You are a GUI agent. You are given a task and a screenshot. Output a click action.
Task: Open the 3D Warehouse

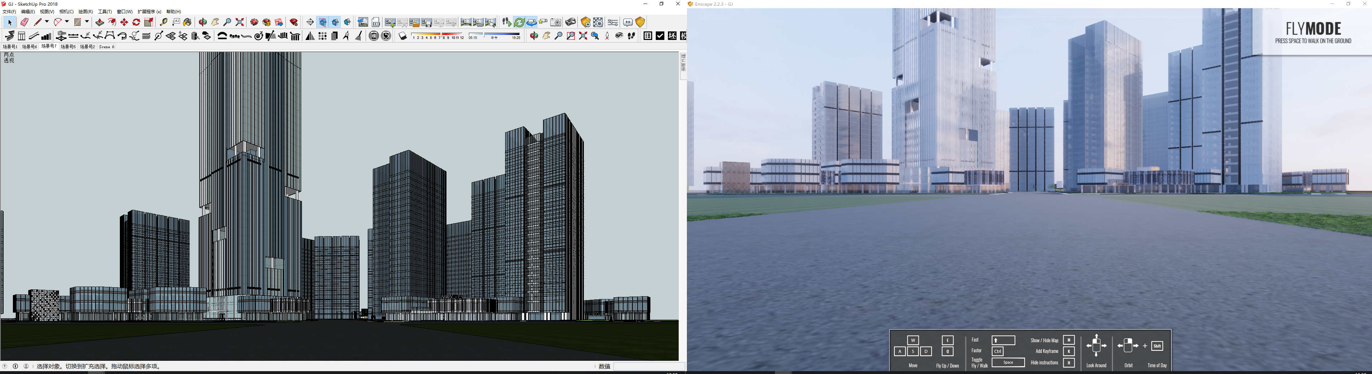tap(255, 22)
